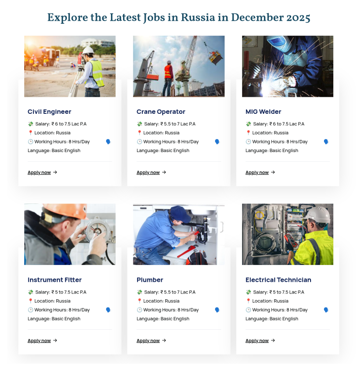Viewport: 357px width, 370px height.
Task: Click the speaking head icon in Plumber card
Action: (217, 310)
